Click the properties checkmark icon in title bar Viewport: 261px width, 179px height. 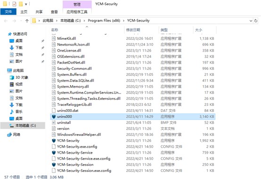pos(14,4)
